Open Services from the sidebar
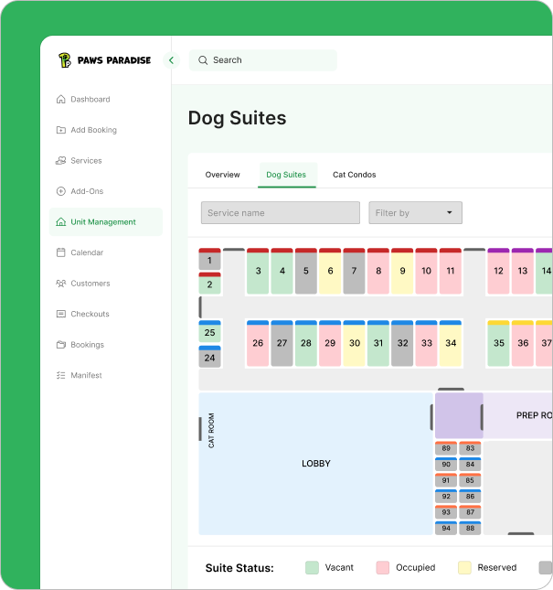Screen dimensions: 553x590 [x=86, y=161]
